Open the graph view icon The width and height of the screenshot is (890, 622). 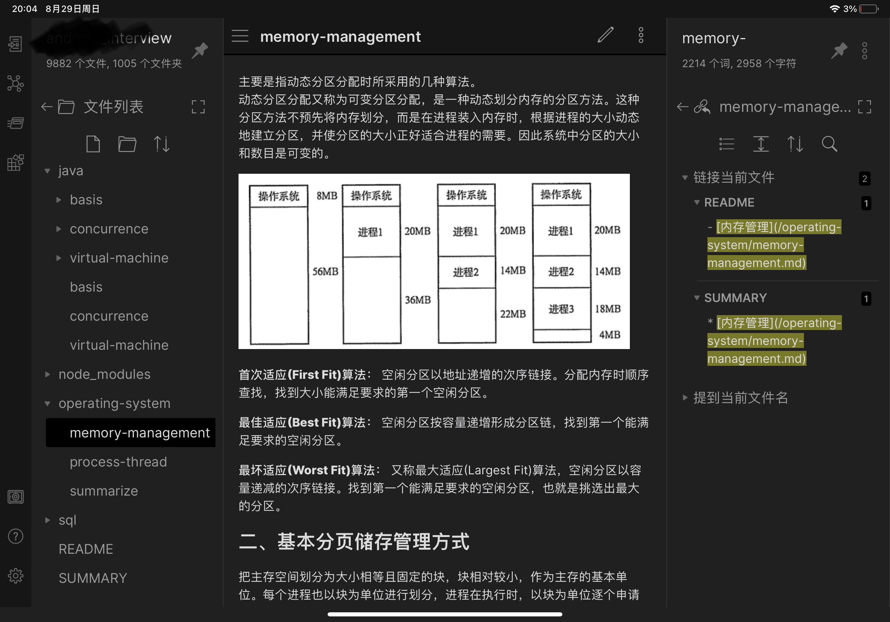(x=16, y=84)
